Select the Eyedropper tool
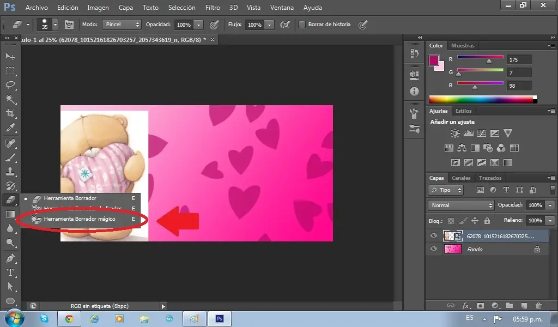558x327 pixels. [x=10, y=128]
